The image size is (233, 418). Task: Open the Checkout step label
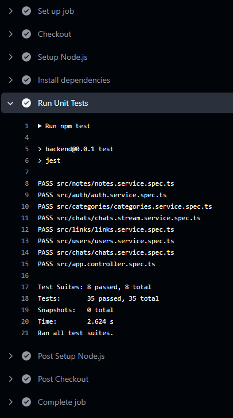(55, 34)
